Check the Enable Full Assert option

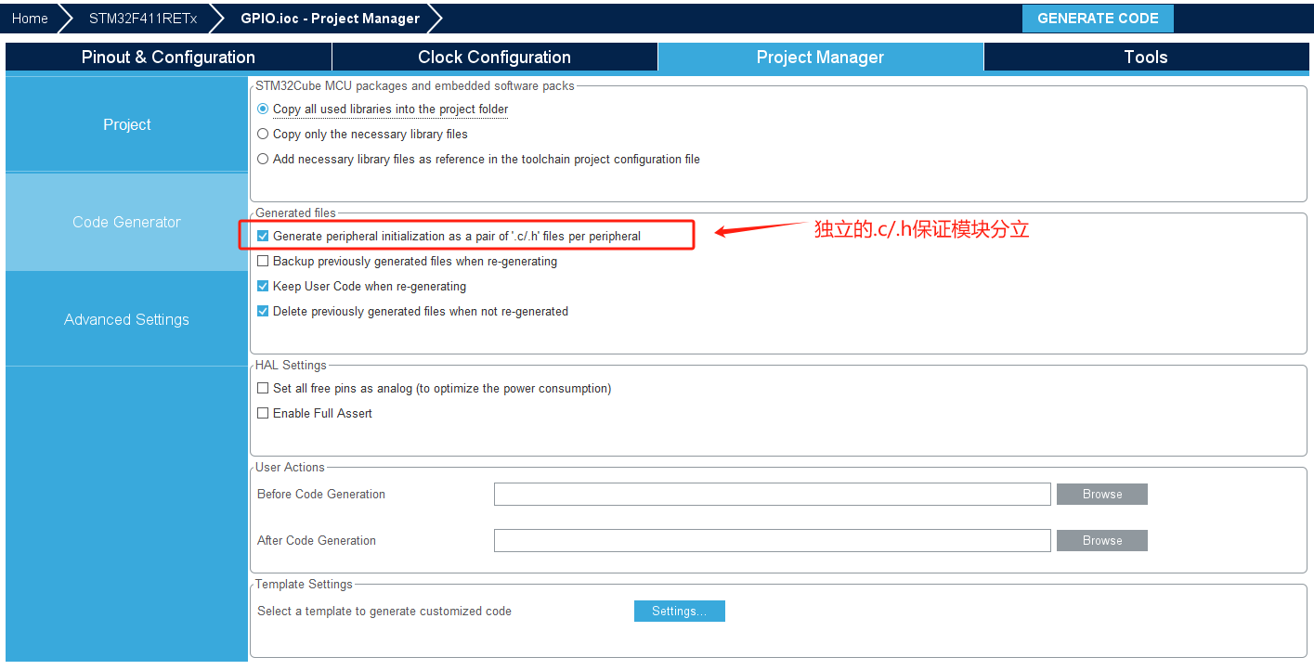(263, 414)
